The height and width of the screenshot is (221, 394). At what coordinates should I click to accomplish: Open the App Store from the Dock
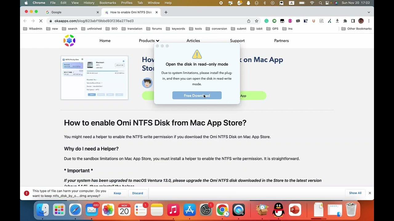pos(190,210)
